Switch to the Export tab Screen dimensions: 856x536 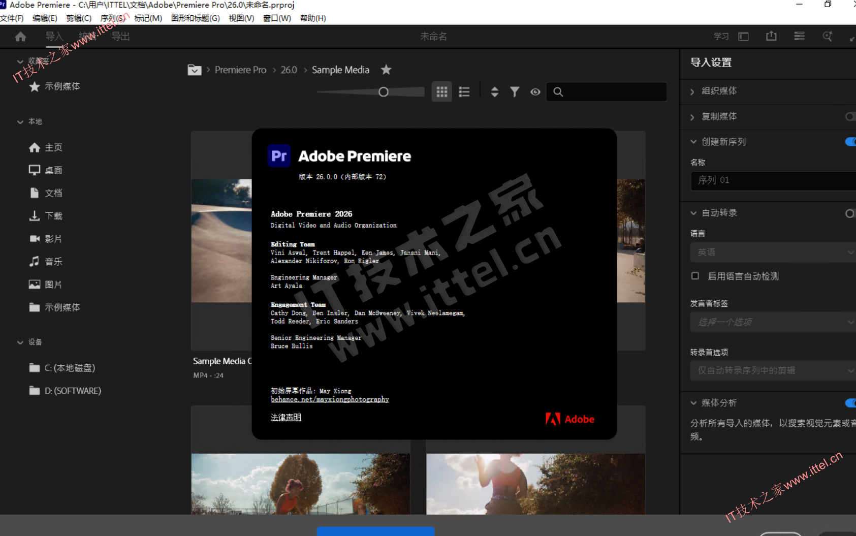coord(120,37)
